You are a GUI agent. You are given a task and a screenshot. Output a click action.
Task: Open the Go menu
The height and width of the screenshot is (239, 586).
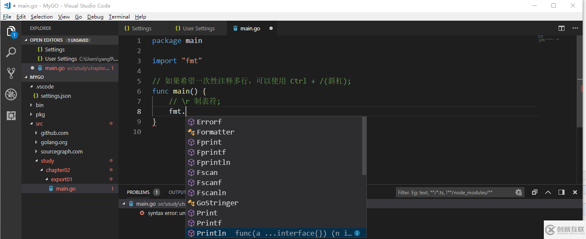click(x=78, y=17)
